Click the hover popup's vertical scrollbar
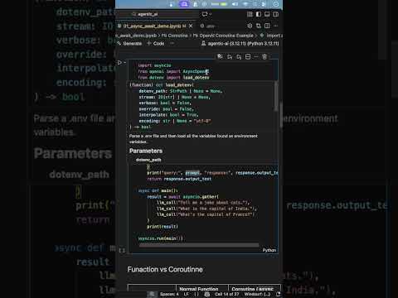Image resolution: width=398 pixels, height=298 pixels. point(276,97)
